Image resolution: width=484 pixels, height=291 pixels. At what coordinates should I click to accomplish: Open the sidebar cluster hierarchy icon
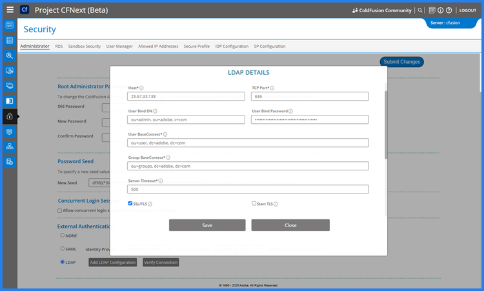tap(10, 146)
